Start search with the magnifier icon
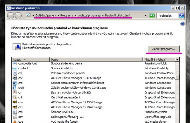 coord(182,16)
